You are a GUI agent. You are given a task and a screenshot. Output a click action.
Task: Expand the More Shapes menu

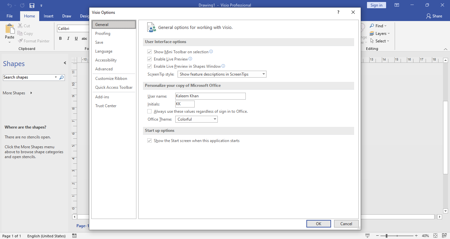point(17,93)
